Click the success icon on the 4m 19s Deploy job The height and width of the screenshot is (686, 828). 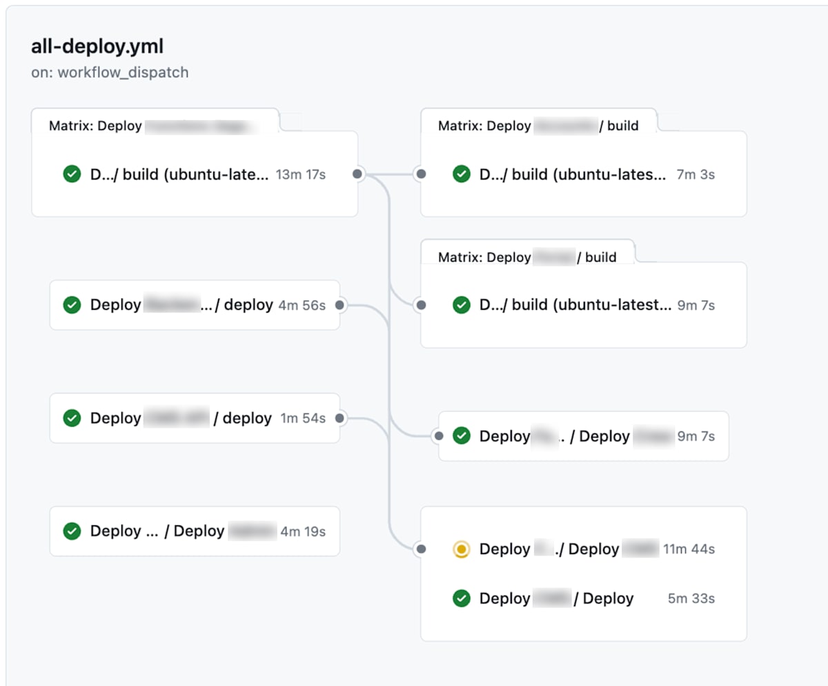72,531
